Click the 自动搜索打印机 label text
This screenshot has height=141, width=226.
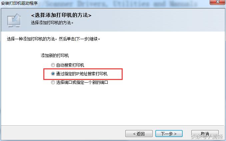[x=70, y=65]
